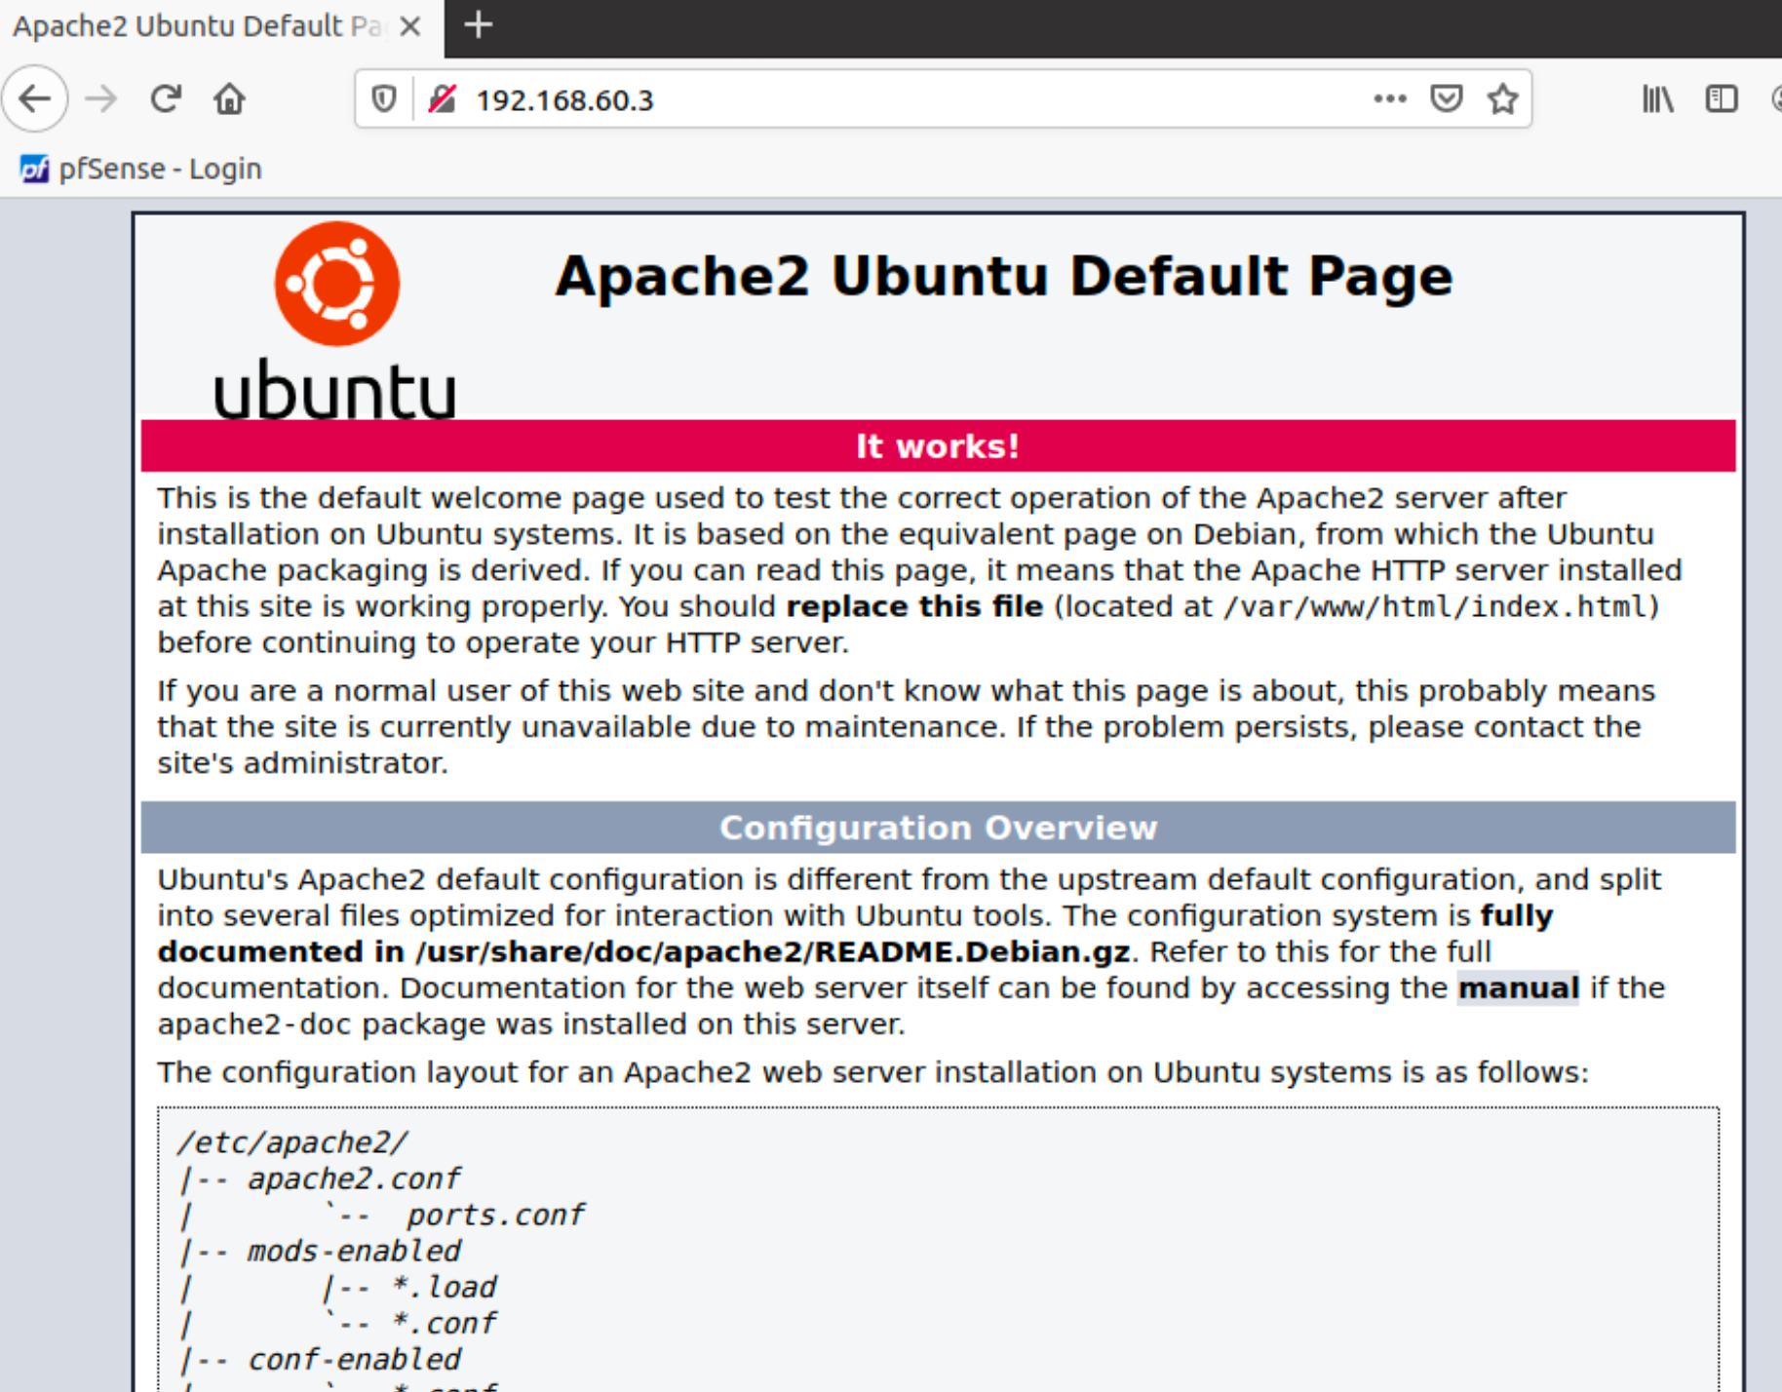Screen dimensions: 1782x1392
Task: Click the mods-enabled entry in layout
Action: [x=353, y=1251]
